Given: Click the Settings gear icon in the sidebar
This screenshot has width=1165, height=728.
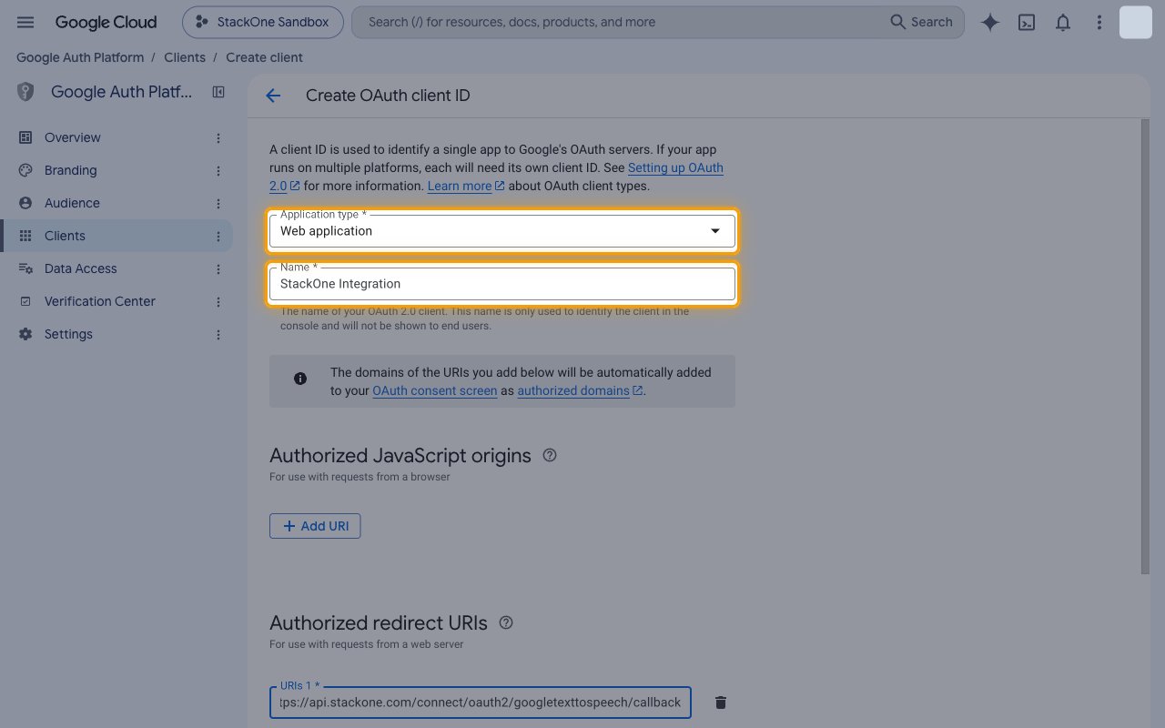Looking at the screenshot, I should point(25,334).
